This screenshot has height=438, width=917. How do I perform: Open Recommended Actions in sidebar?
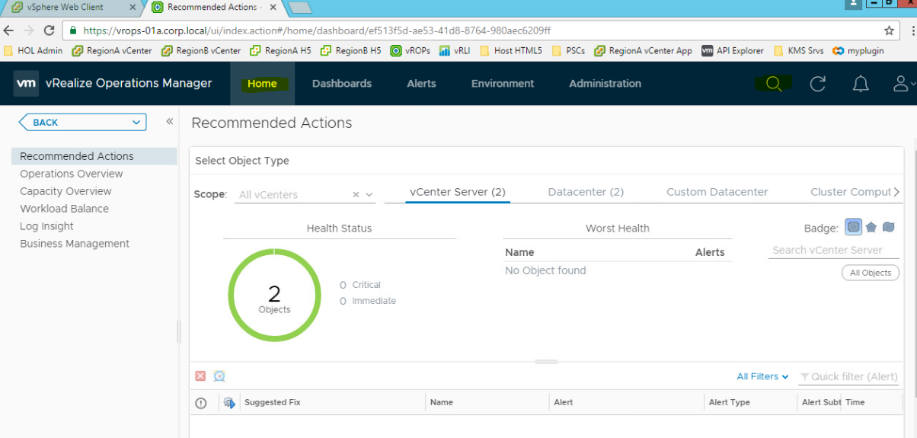(94, 156)
